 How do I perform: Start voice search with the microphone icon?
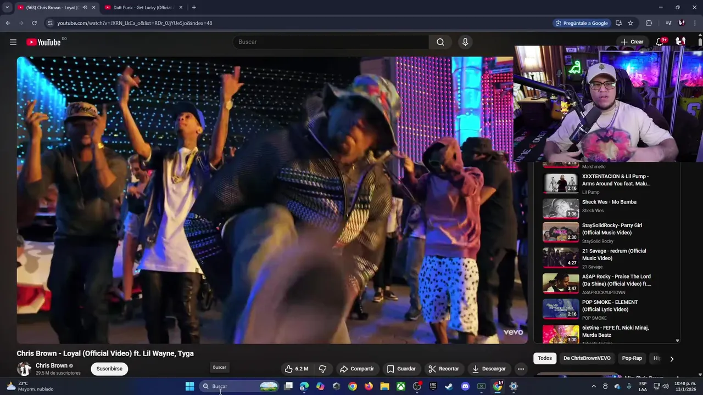tap(465, 42)
